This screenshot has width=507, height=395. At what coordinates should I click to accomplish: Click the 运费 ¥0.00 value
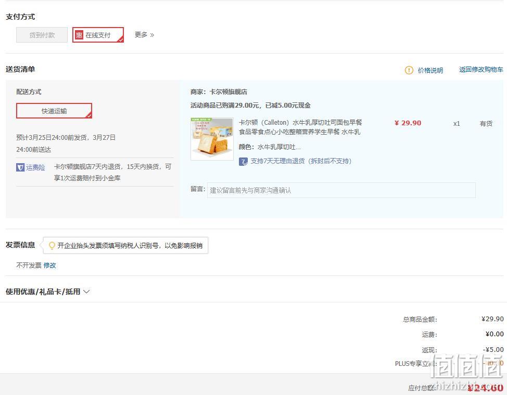[x=495, y=334]
